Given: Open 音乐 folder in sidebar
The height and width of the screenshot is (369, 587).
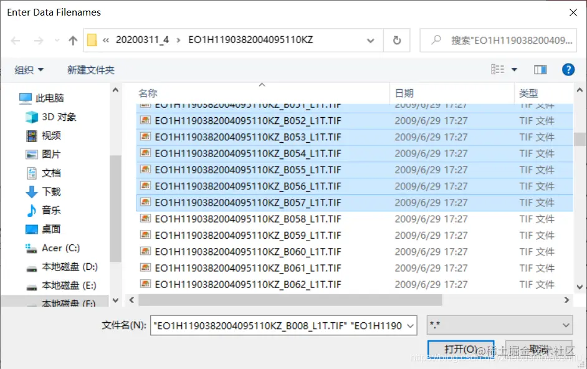Looking at the screenshot, I should pos(44,210).
